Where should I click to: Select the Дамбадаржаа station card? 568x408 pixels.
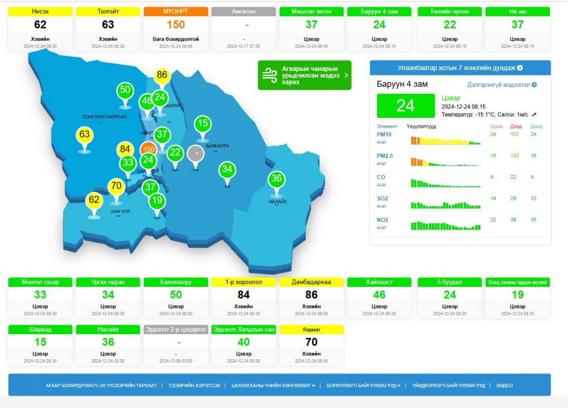click(x=311, y=297)
